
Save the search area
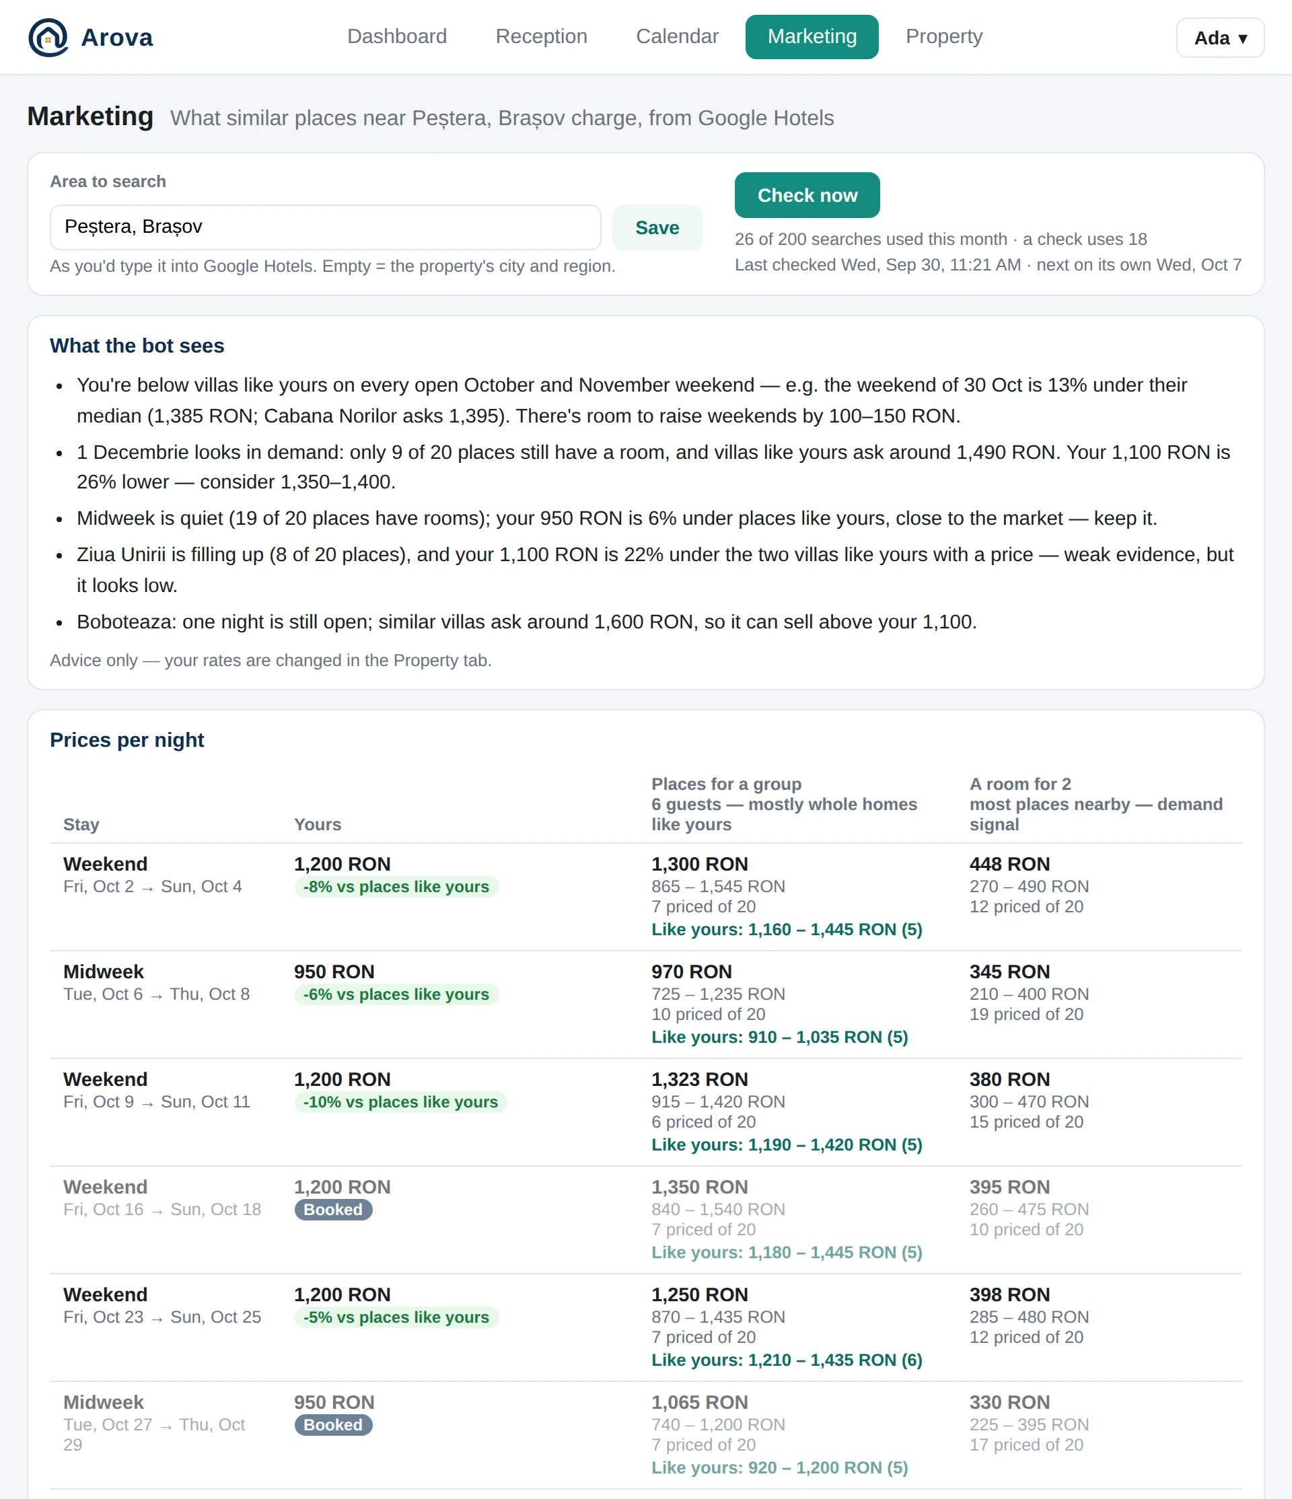[657, 227]
